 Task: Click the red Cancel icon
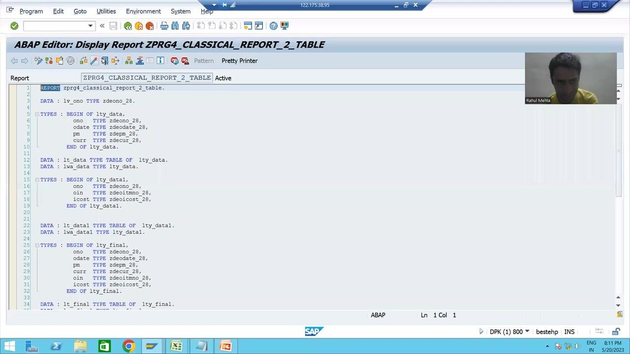click(x=150, y=26)
